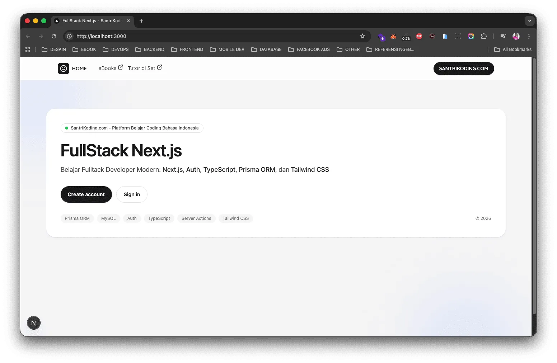The image size is (557, 363).
Task: Open the tab search dropdown chevron
Action: click(x=530, y=21)
